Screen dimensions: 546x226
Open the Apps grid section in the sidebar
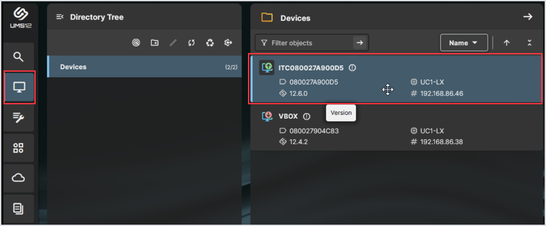tap(18, 148)
